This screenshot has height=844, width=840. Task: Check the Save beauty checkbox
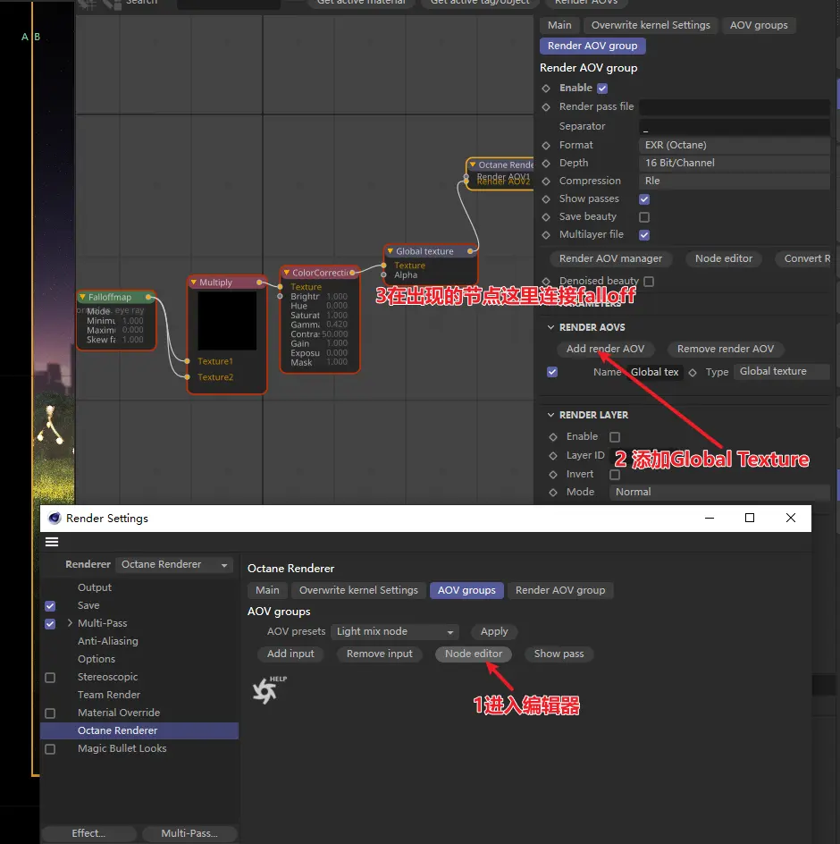pyautogui.click(x=644, y=217)
